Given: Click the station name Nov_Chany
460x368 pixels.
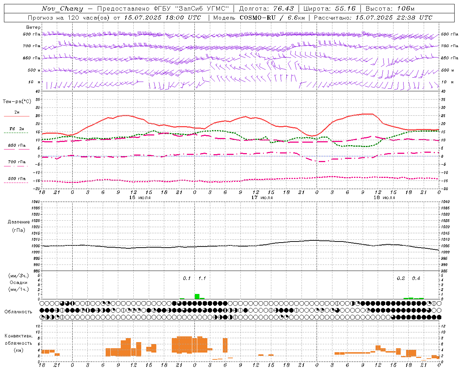Looking at the screenshot, I should pyautogui.click(x=62, y=9).
